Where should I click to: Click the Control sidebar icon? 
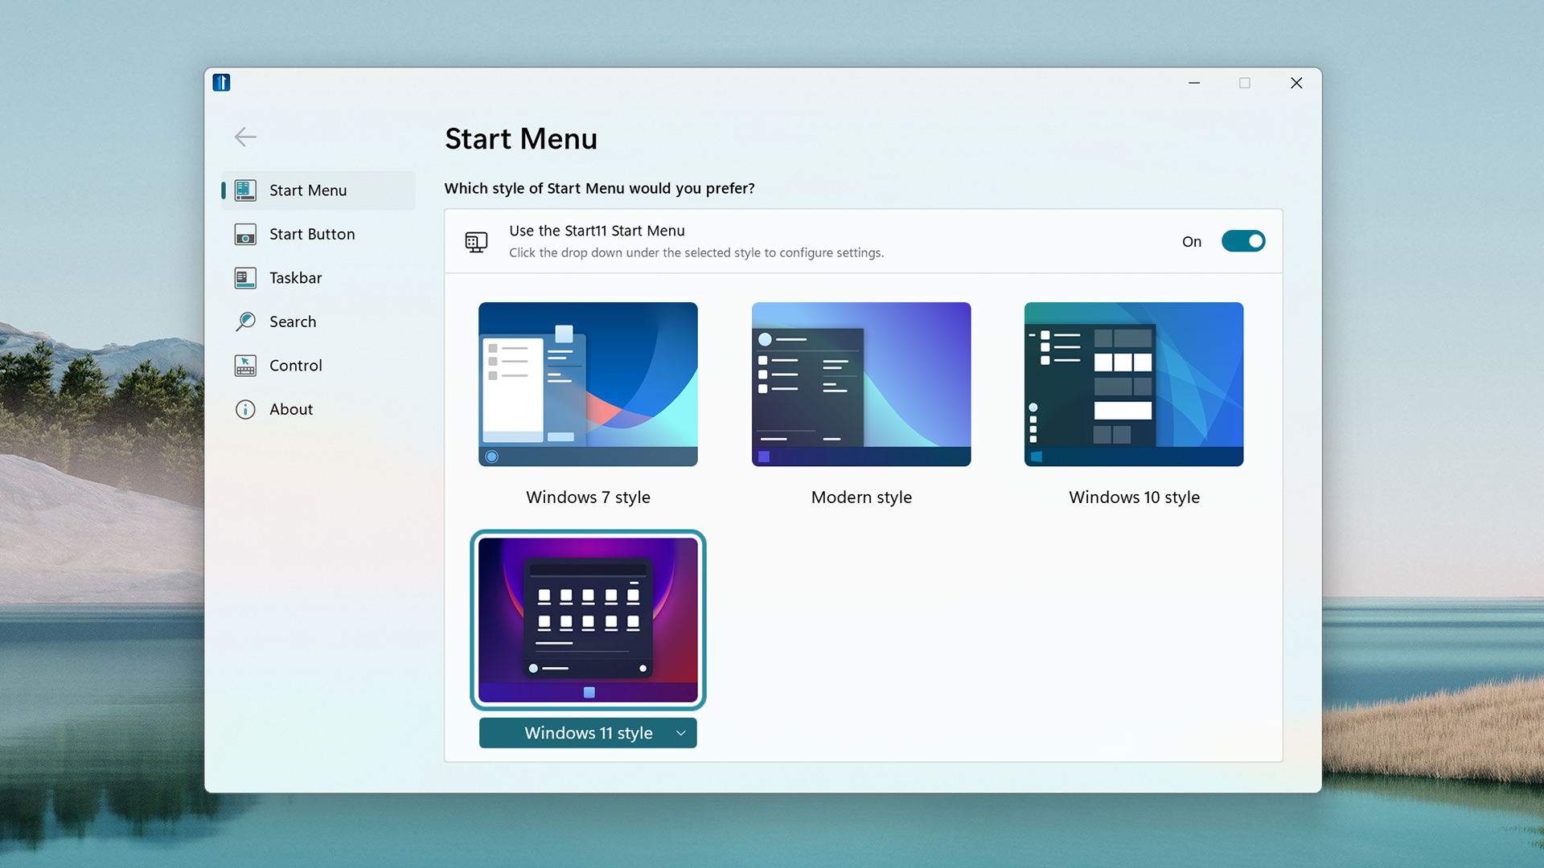pos(246,365)
